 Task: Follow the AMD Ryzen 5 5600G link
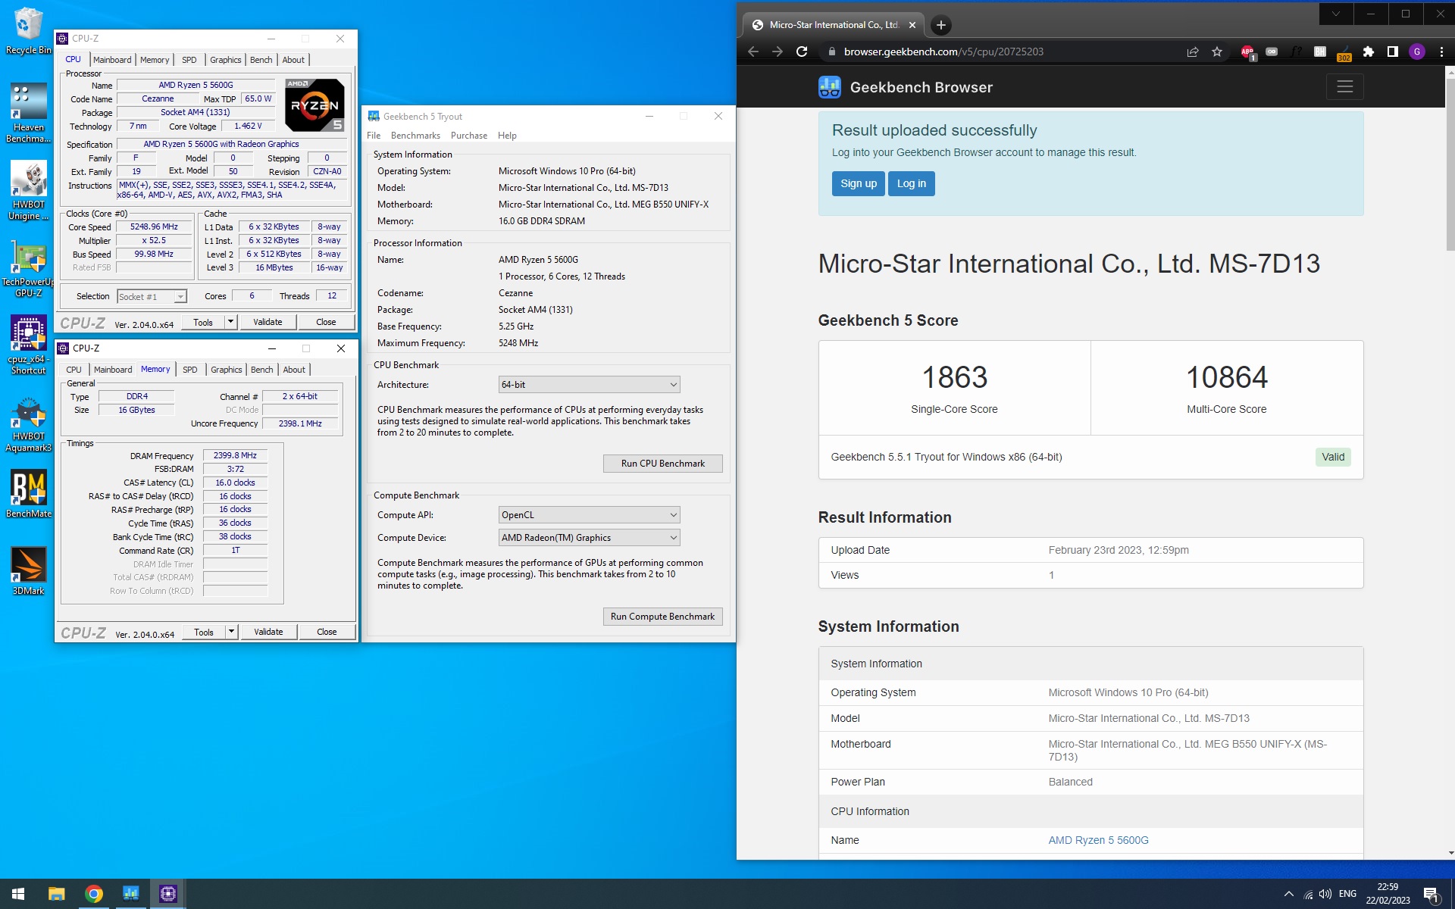tap(1098, 840)
